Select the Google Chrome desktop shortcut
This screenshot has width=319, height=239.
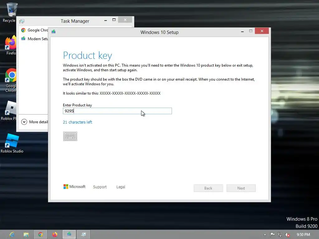[x=10, y=81]
